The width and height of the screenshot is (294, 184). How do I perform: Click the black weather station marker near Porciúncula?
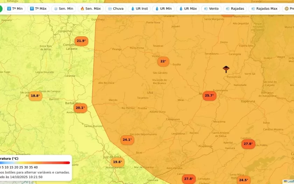click(226, 69)
